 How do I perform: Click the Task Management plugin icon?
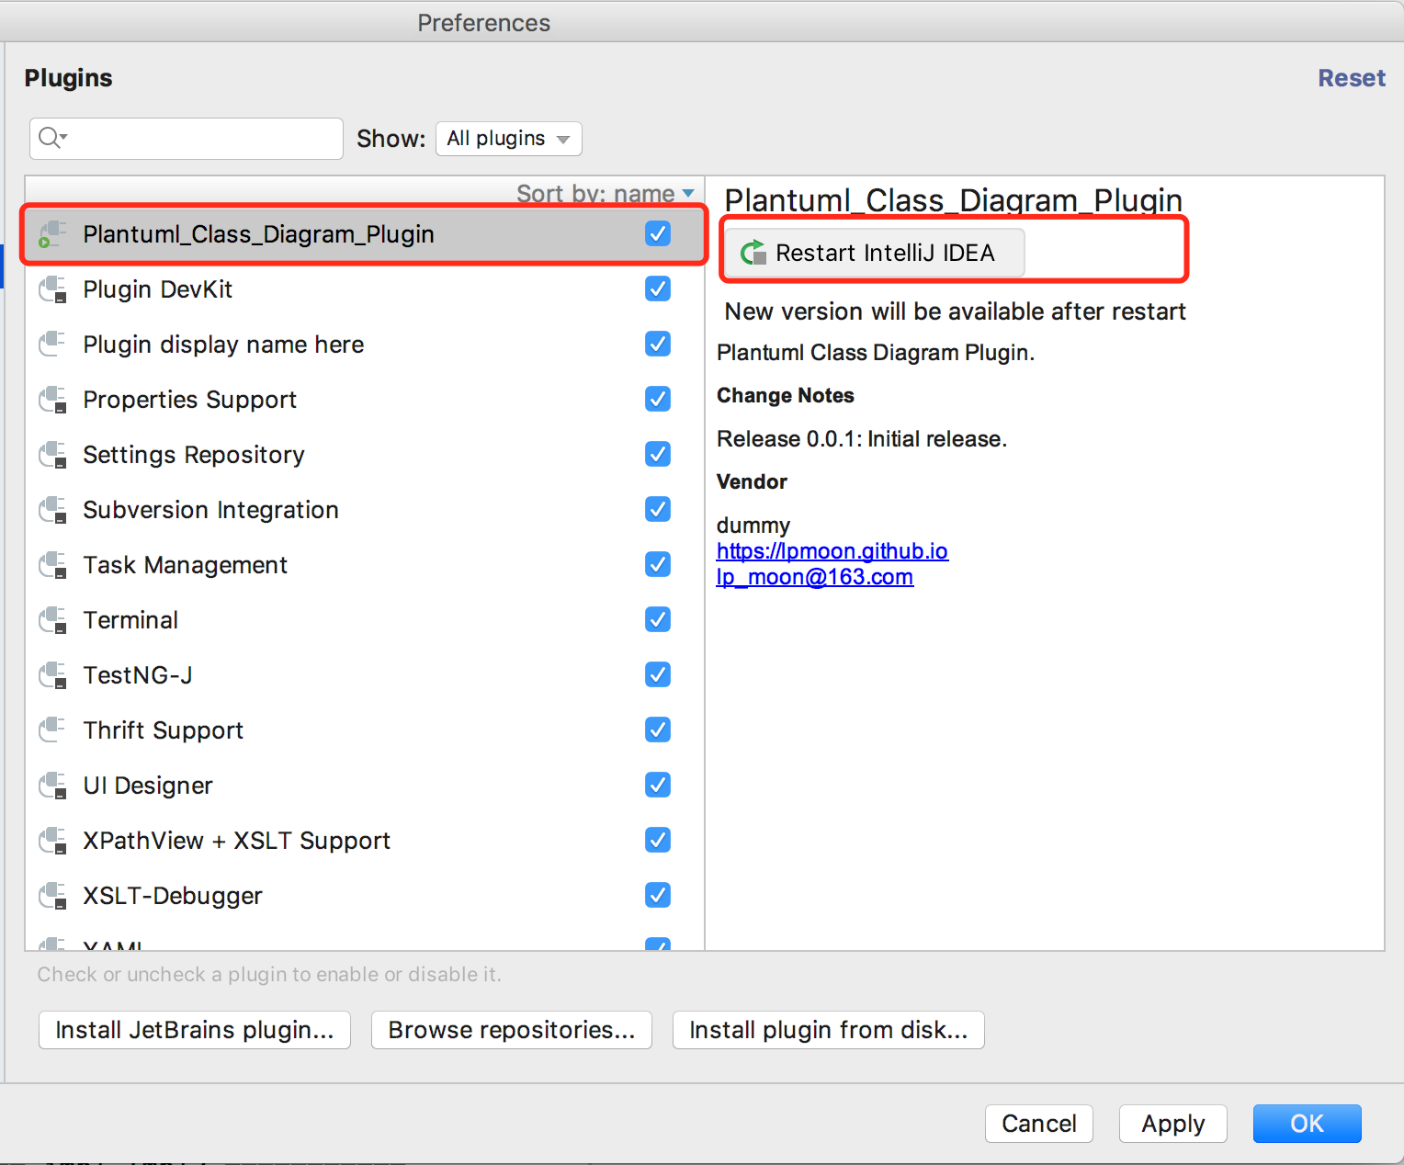point(52,565)
